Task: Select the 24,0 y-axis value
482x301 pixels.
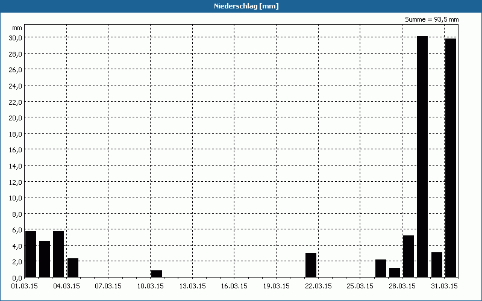Action: click(x=15, y=86)
